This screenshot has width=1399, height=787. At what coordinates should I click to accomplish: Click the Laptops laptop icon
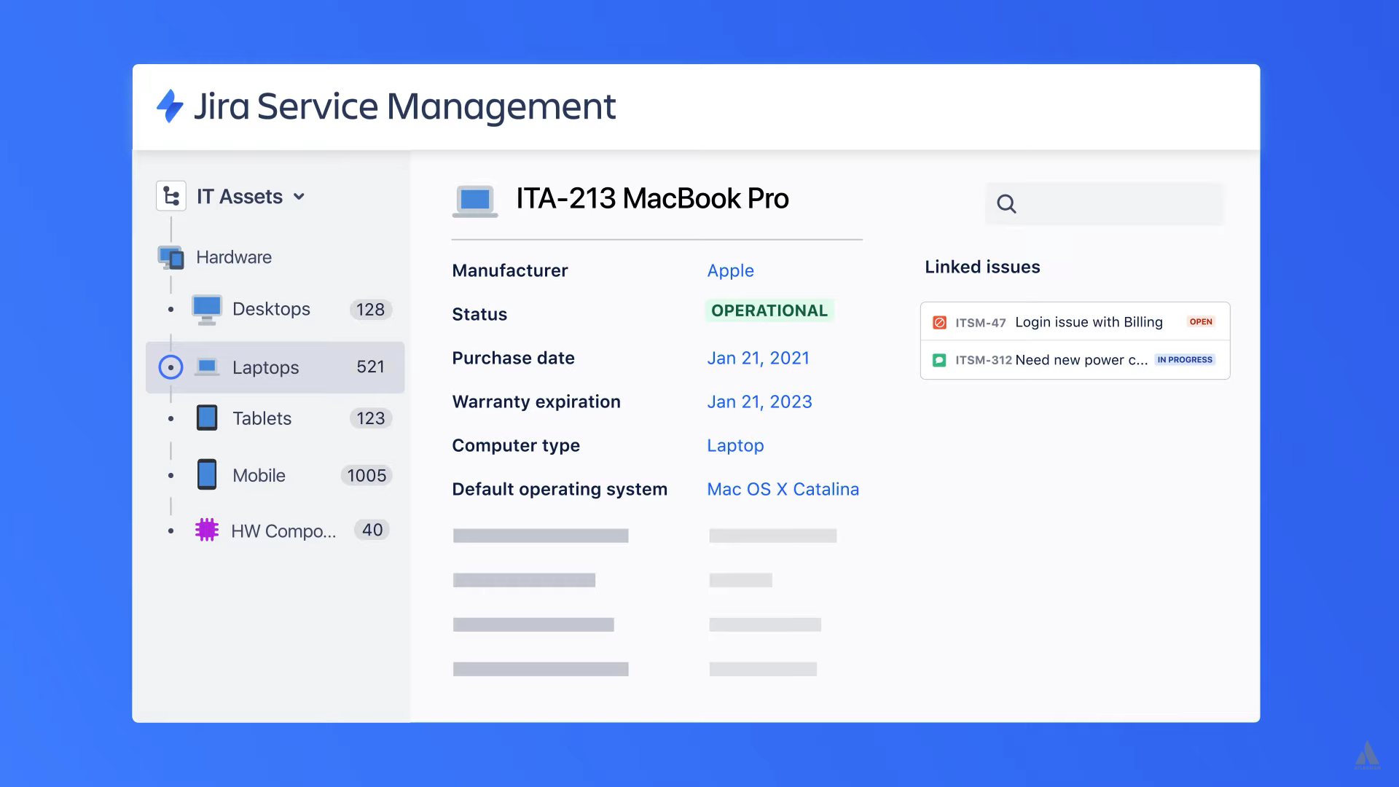pyautogui.click(x=207, y=367)
